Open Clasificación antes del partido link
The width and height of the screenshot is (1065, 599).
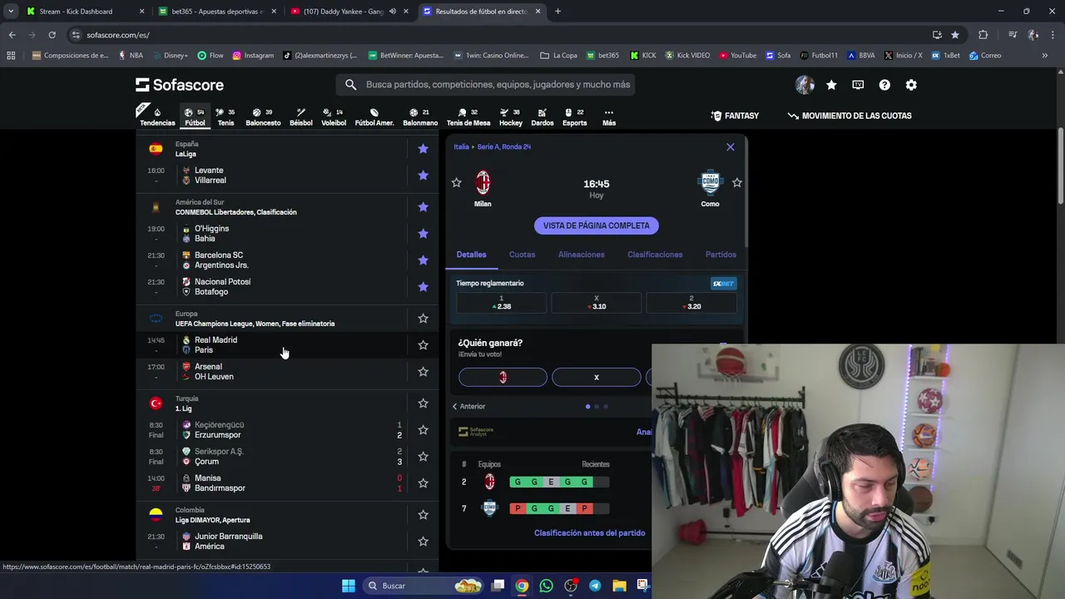[x=590, y=533]
